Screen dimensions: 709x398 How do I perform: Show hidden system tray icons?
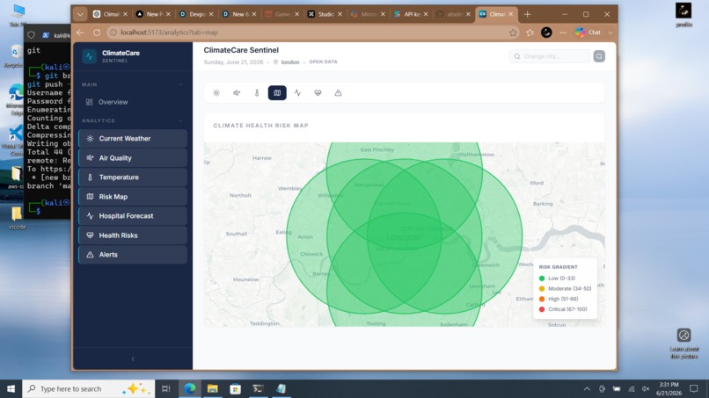587,389
